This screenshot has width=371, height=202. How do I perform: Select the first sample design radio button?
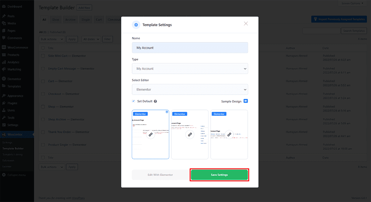pos(167,112)
